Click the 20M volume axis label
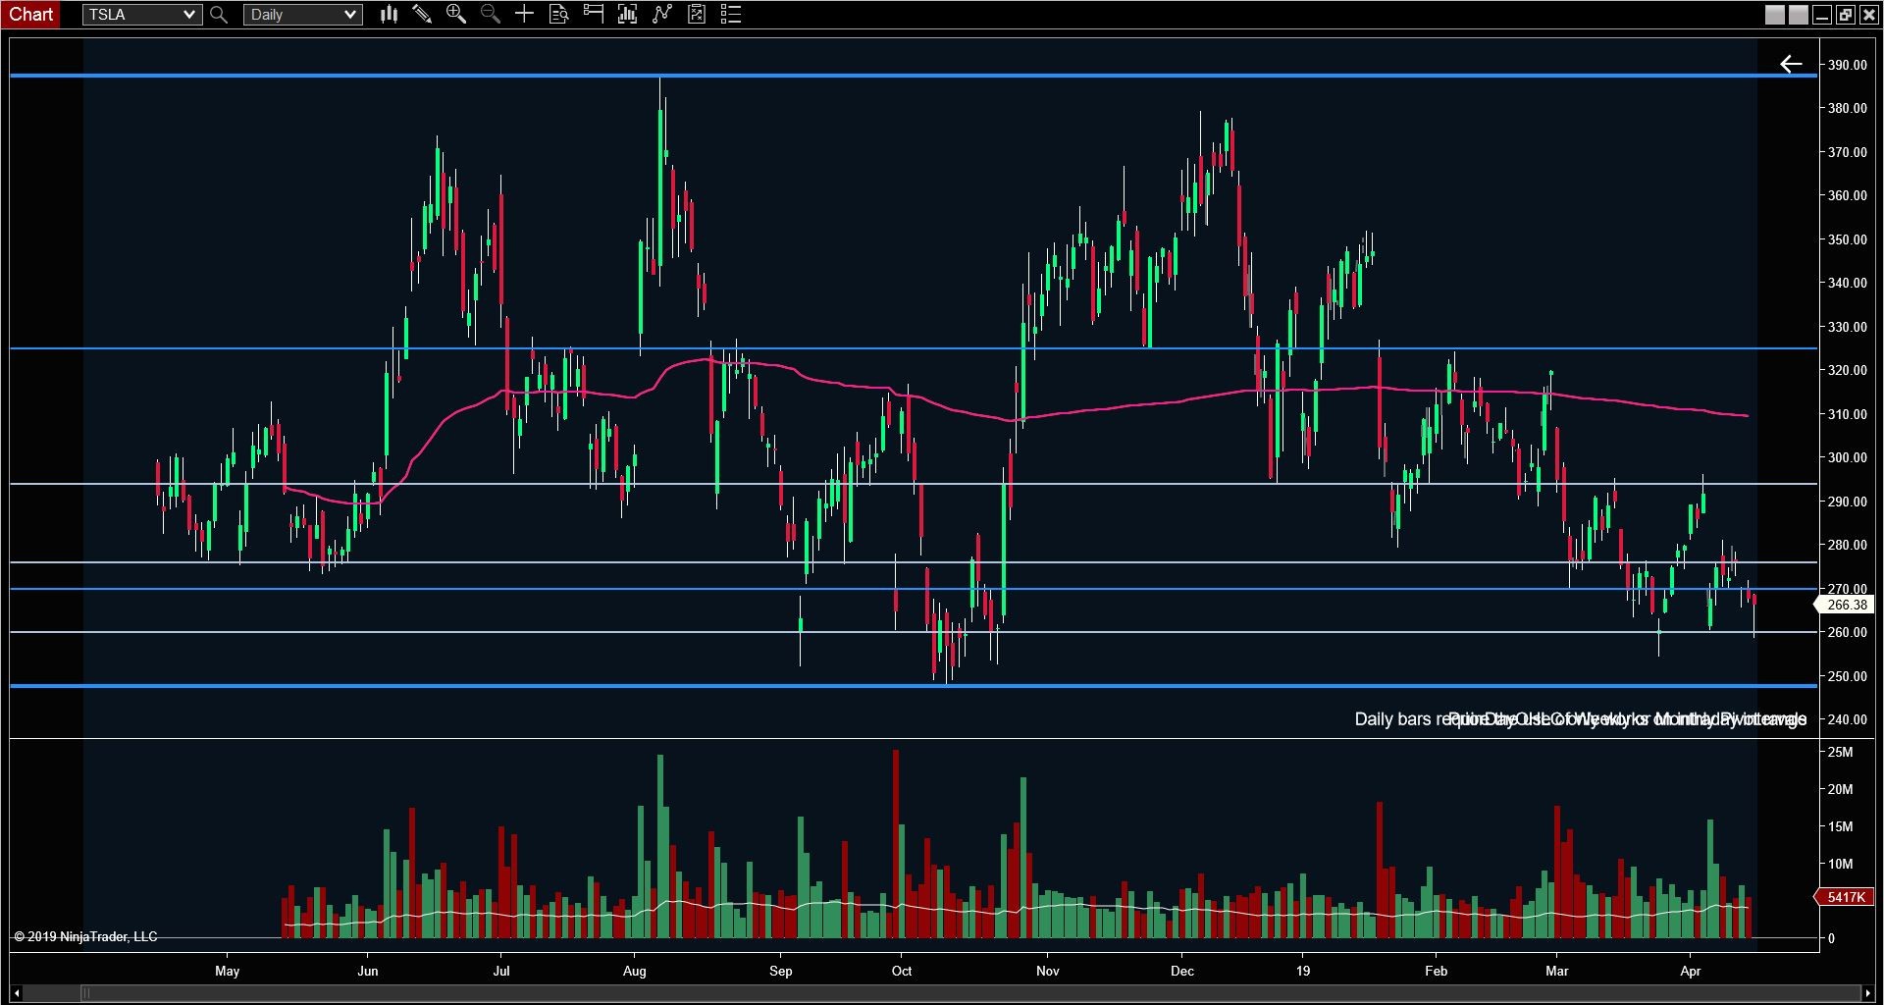Image resolution: width=1884 pixels, height=1005 pixels. [1840, 790]
